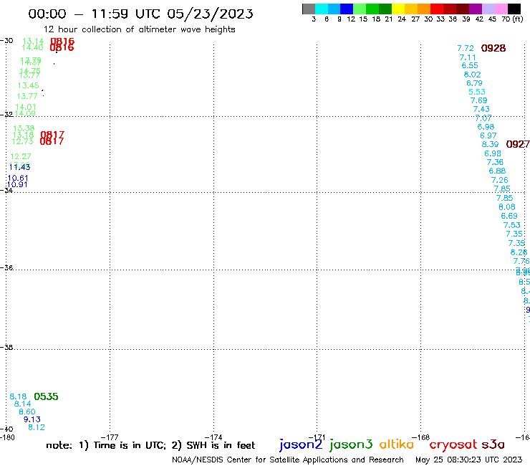Click the note 'Time is in UTC; SWH is in feet'
This screenshot has height=466, width=530.
[150, 445]
